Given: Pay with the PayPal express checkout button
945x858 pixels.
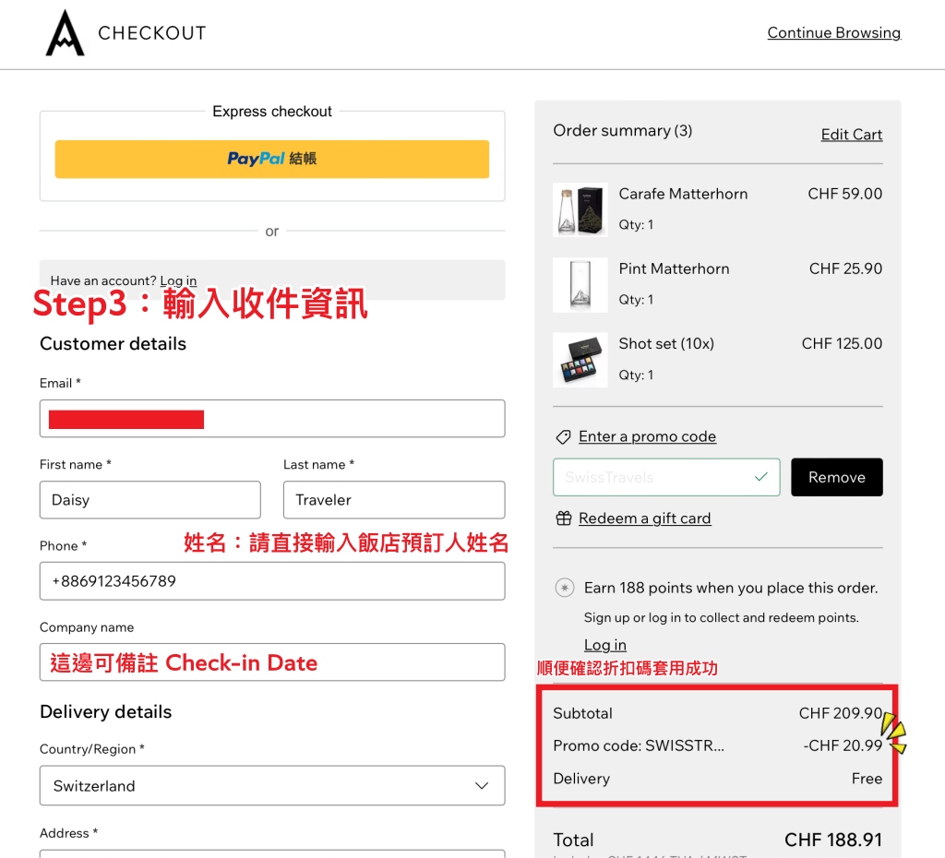Looking at the screenshot, I should (272, 159).
